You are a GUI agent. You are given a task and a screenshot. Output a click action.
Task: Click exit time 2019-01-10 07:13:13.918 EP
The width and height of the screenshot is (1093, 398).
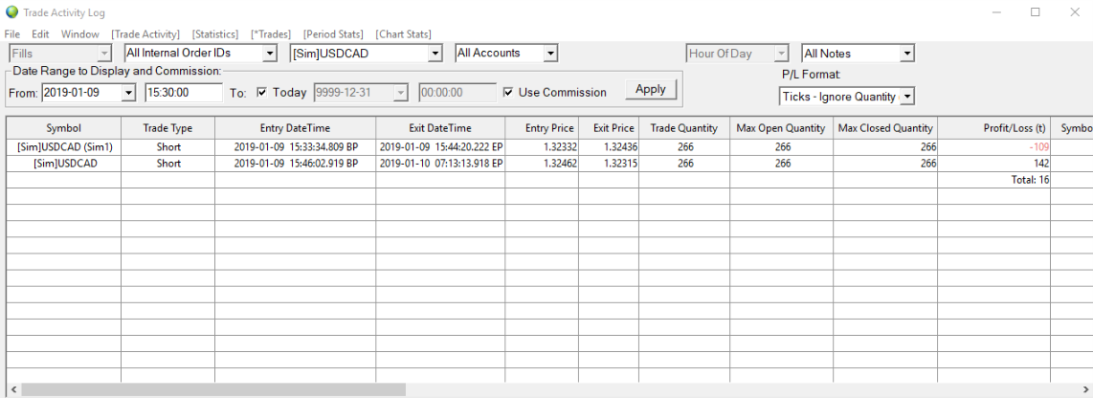[x=439, y=163]
